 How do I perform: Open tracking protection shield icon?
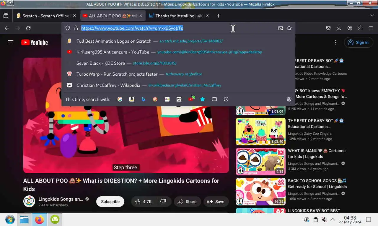pyautogui.click(x=68, y=28)
